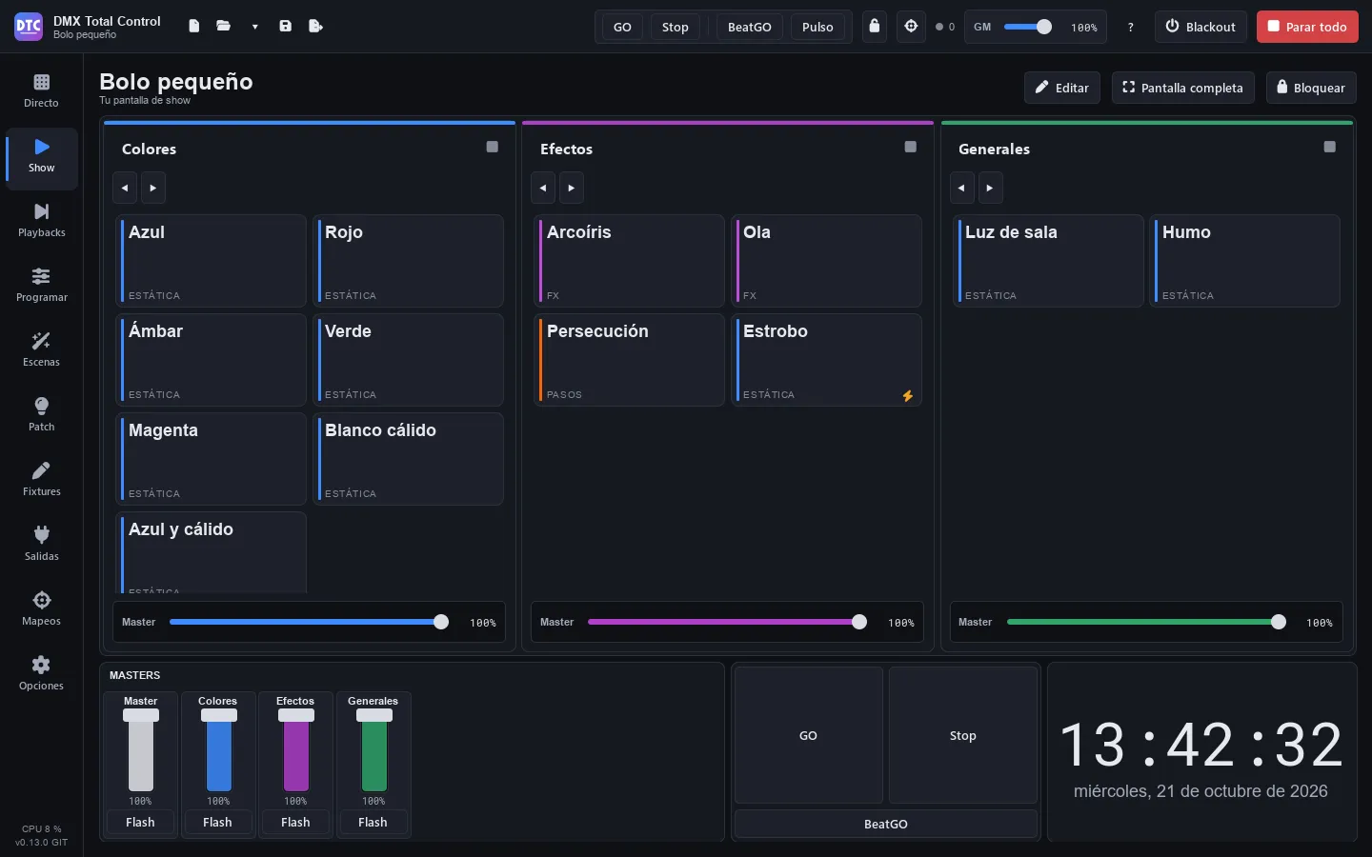Save the show with the floppy icon
The width and height of the screenshot is (1372, 857).
pos(285,27)
